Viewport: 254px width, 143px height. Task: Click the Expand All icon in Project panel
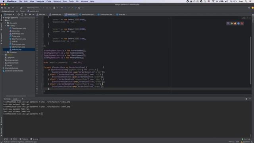tap(22, 14)
